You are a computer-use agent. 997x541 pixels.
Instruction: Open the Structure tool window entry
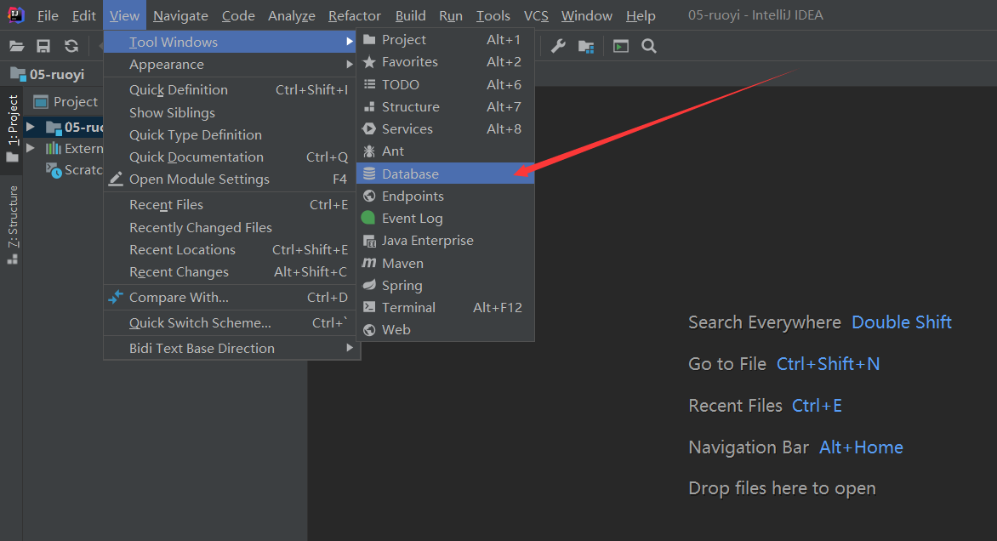pyautogui.click(x=445, y=107)
